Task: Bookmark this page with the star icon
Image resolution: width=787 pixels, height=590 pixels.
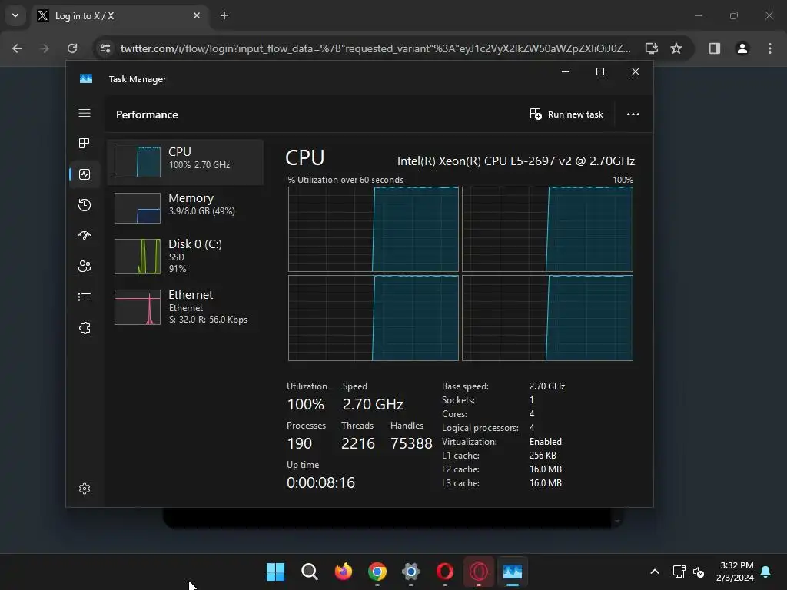Action: tap(676, 48)
